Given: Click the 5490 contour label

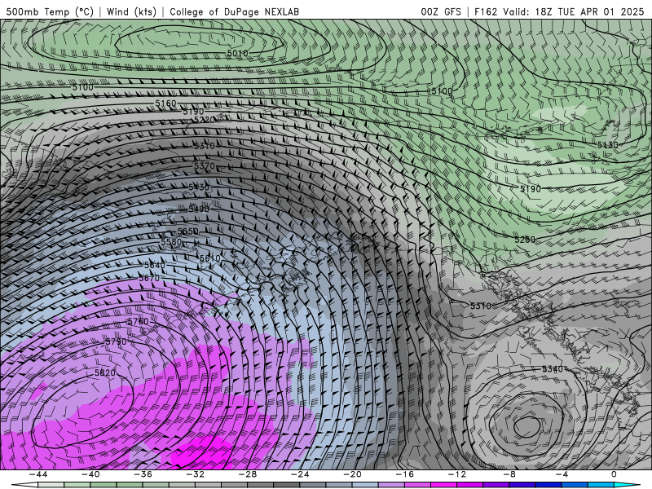Looking at the screenshot, I should 199,209.
